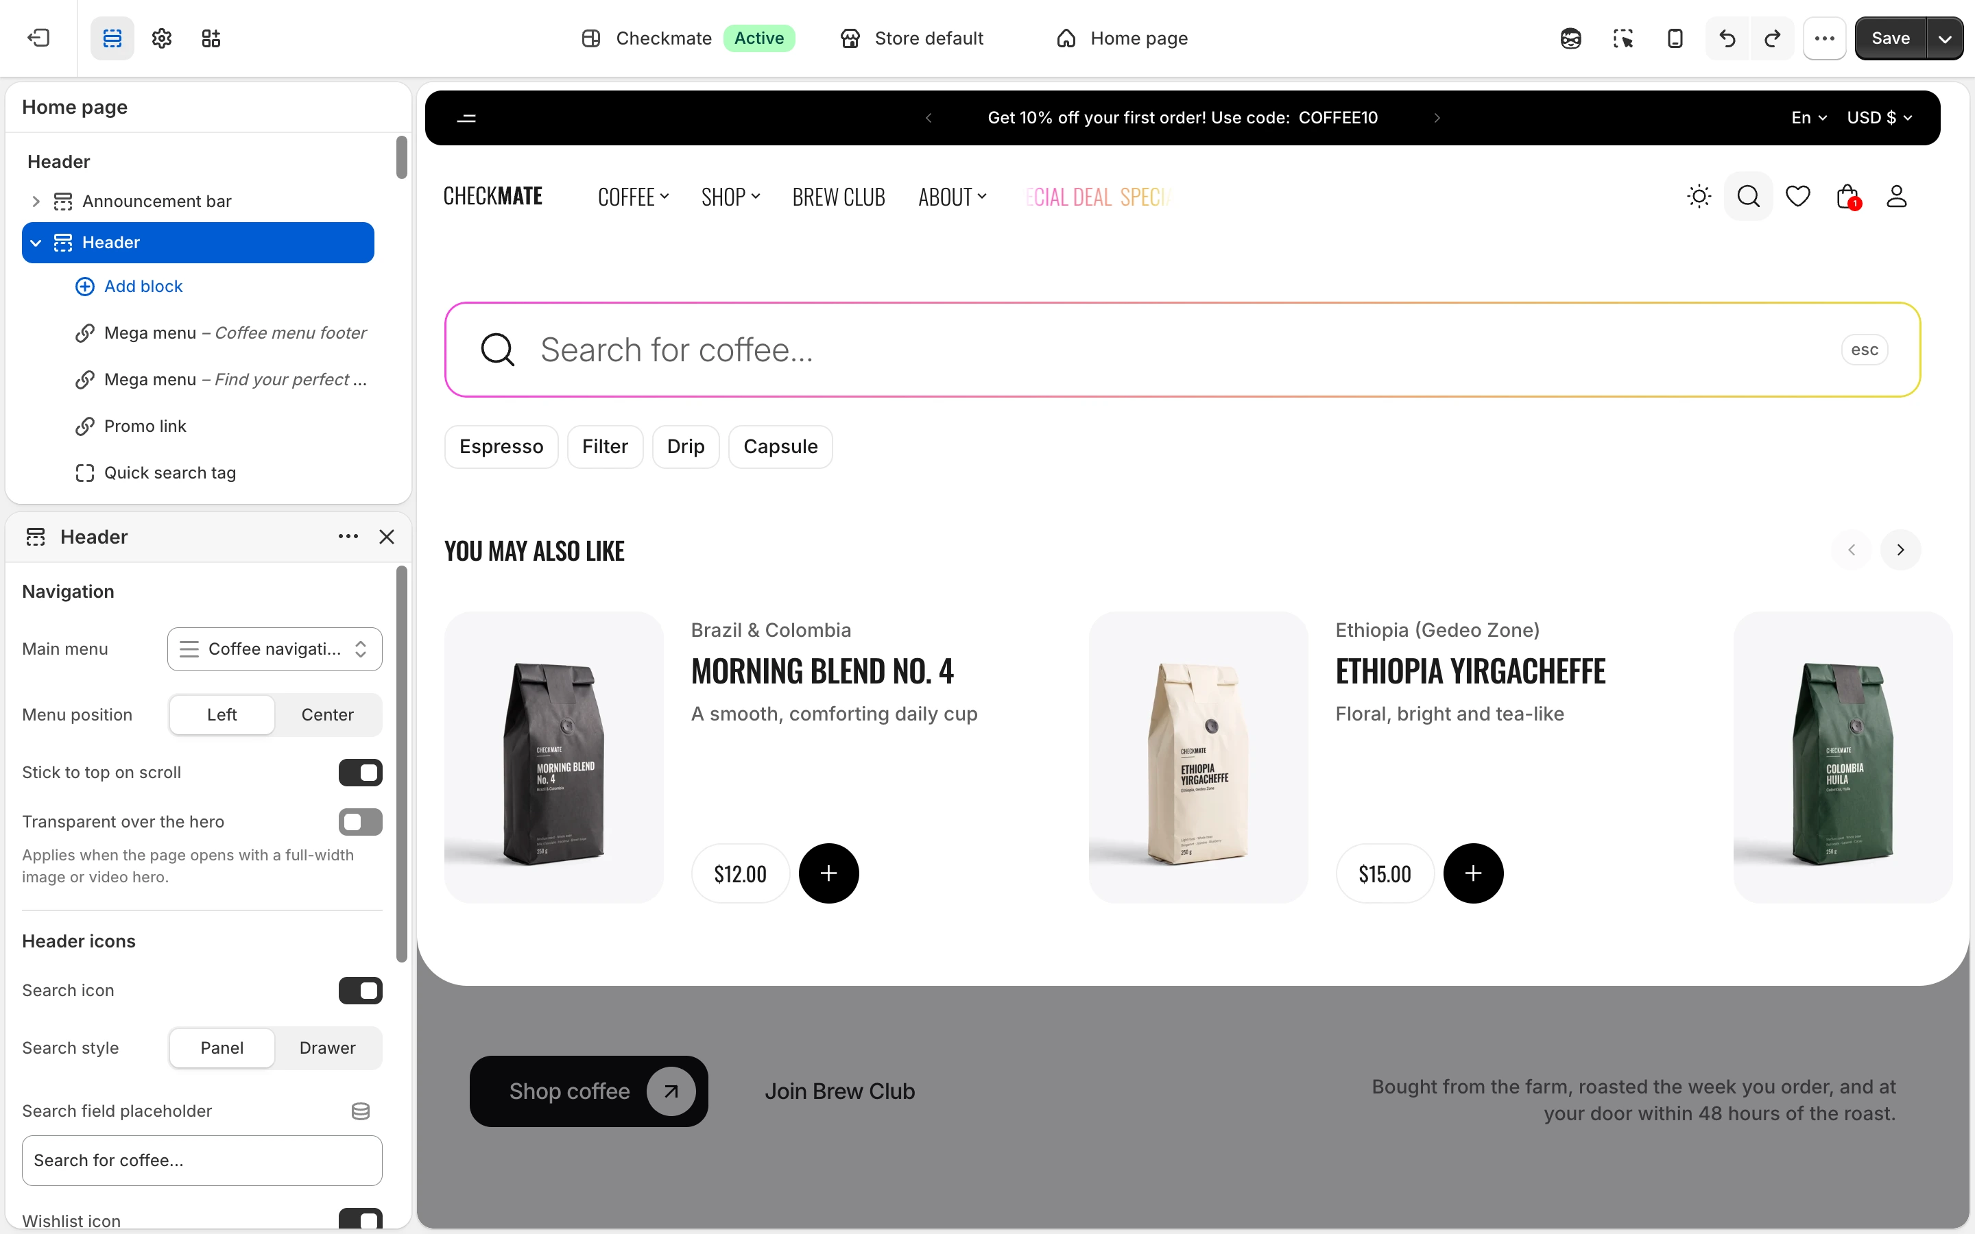
Task: Click the esc button in search bar
Action: point(1865,350)
